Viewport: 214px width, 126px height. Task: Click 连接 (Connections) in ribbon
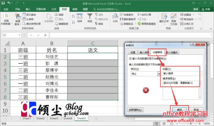click(x=59, y=14)
